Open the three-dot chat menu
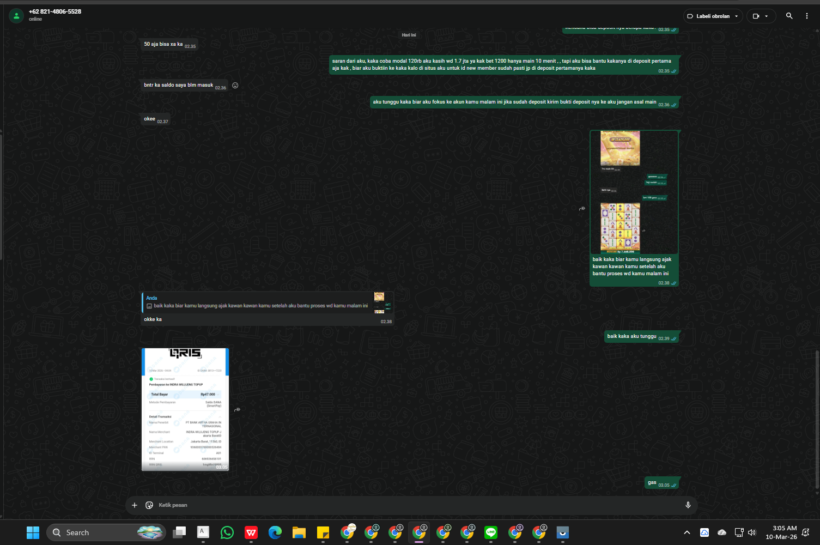This screenshot has height=545, width=820. 807,16
